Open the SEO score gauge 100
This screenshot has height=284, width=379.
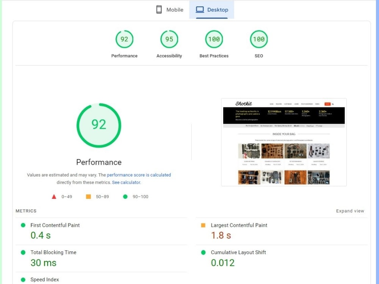tap(258, 39)
